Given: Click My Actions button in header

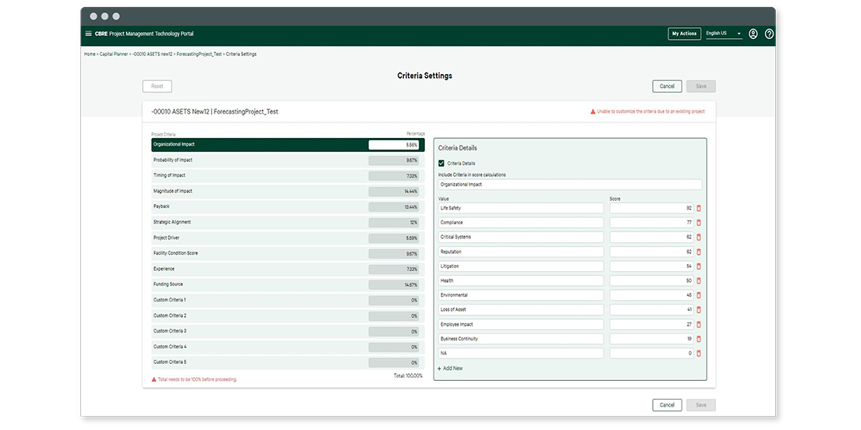Looking at the screenshot, I should pos(684,33).
